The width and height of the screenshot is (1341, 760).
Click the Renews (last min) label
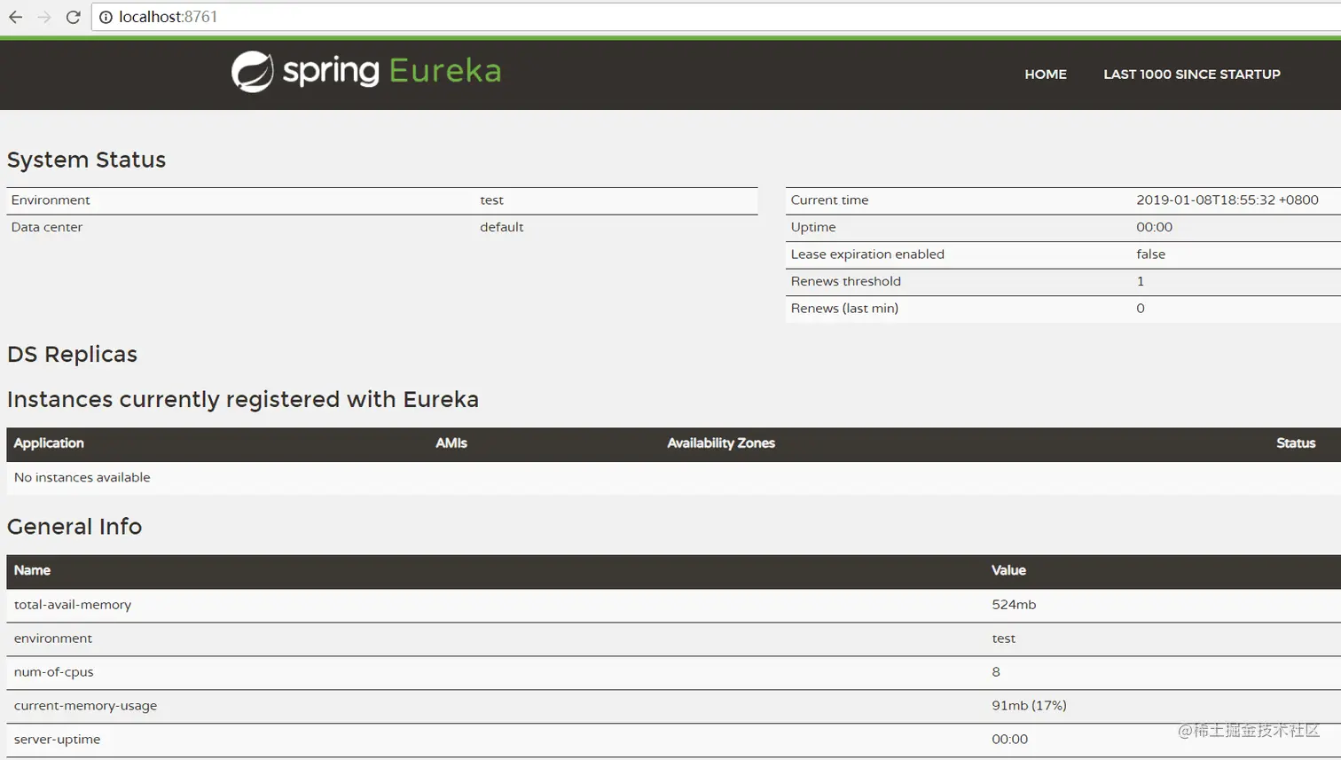tap(844, 309)
